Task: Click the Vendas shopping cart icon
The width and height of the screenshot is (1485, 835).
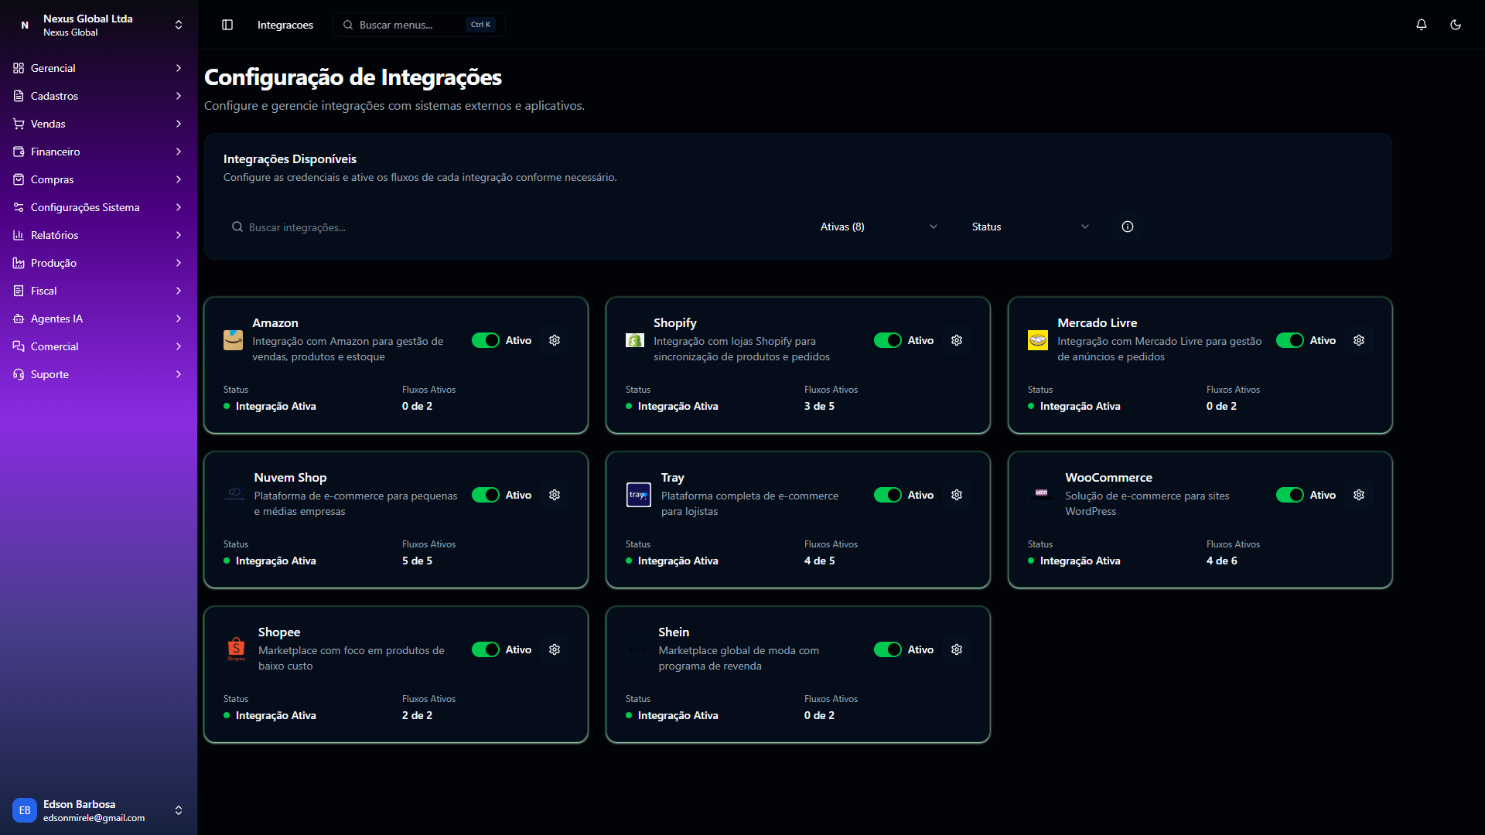Action: (x=19, y=124)
